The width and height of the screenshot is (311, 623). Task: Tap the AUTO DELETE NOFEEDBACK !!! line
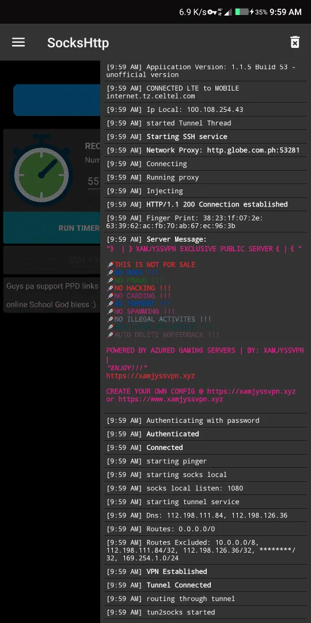162,335
